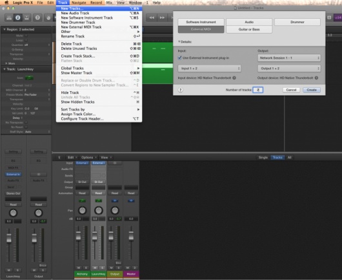Click the blue icon on the Master mixer strip
Image resolution: width=342 pixels, height=280 pixels.
tap(131, 200)
